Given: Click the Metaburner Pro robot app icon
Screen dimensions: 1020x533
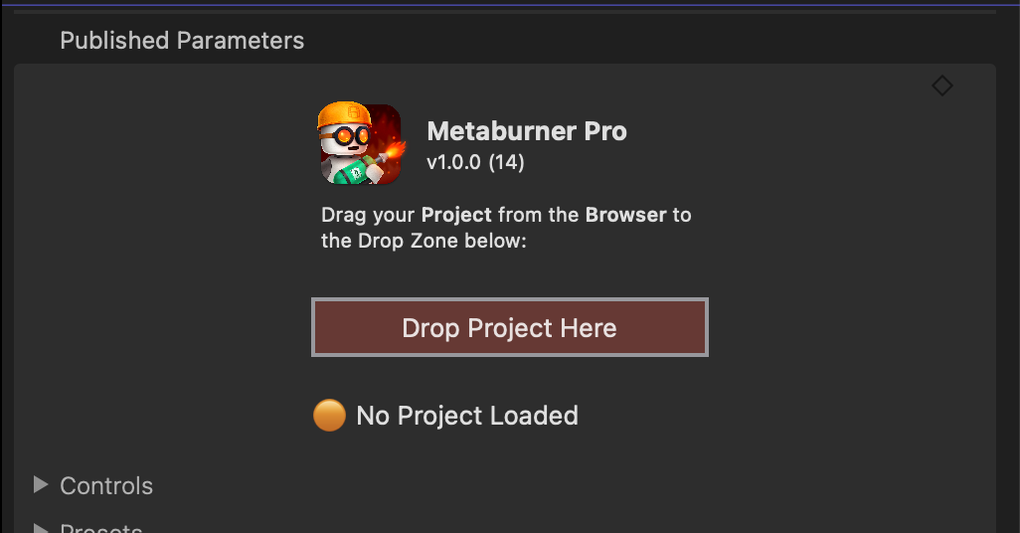Looking at the screenshot, I should pyautogui.click(x=361, y=143).
